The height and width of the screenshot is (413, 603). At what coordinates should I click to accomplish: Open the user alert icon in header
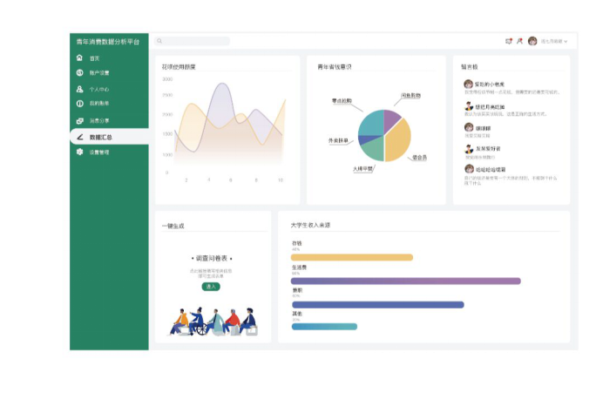pyautogui.click(x=519, y=41)
